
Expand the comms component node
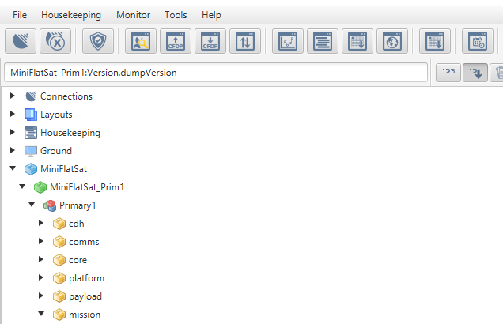coord(41,242)
